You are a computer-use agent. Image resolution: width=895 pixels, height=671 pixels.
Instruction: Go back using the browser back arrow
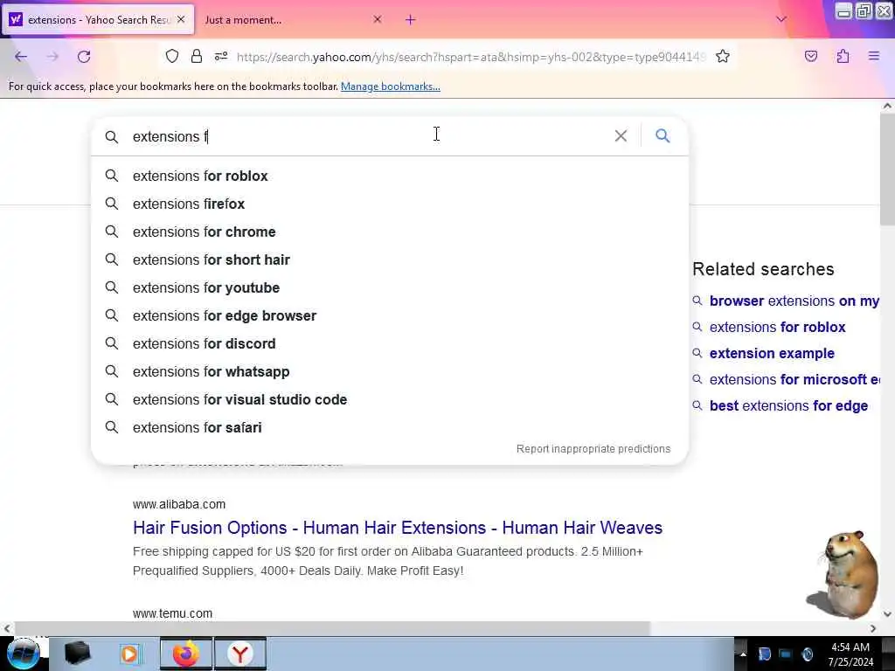21,57
